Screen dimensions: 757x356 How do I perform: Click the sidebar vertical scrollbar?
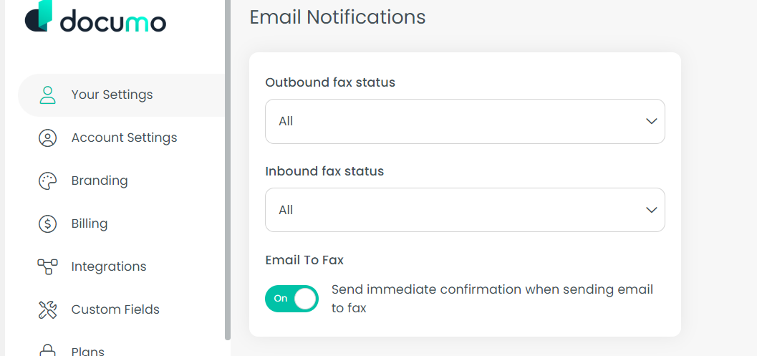[228, 169]
